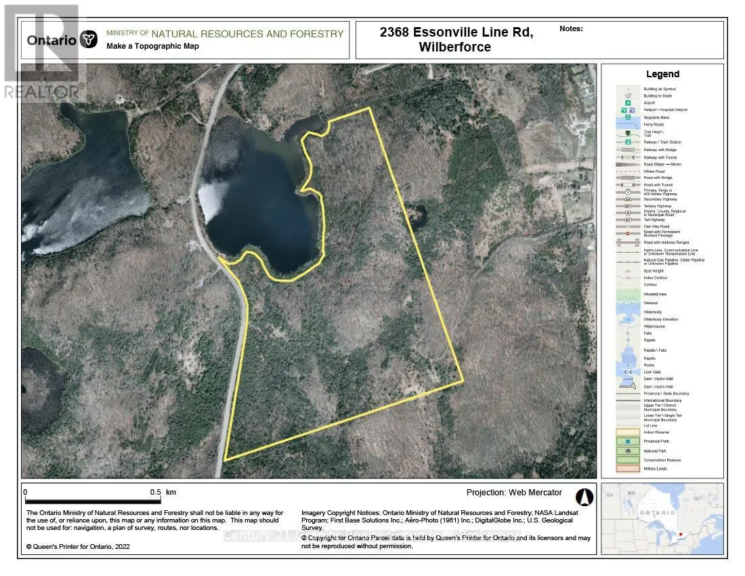The width and height of the screenshot is (745, 576).
Task: Select the Military Lands color swatch
Action: pyautogui.click(x=628, y=468)
